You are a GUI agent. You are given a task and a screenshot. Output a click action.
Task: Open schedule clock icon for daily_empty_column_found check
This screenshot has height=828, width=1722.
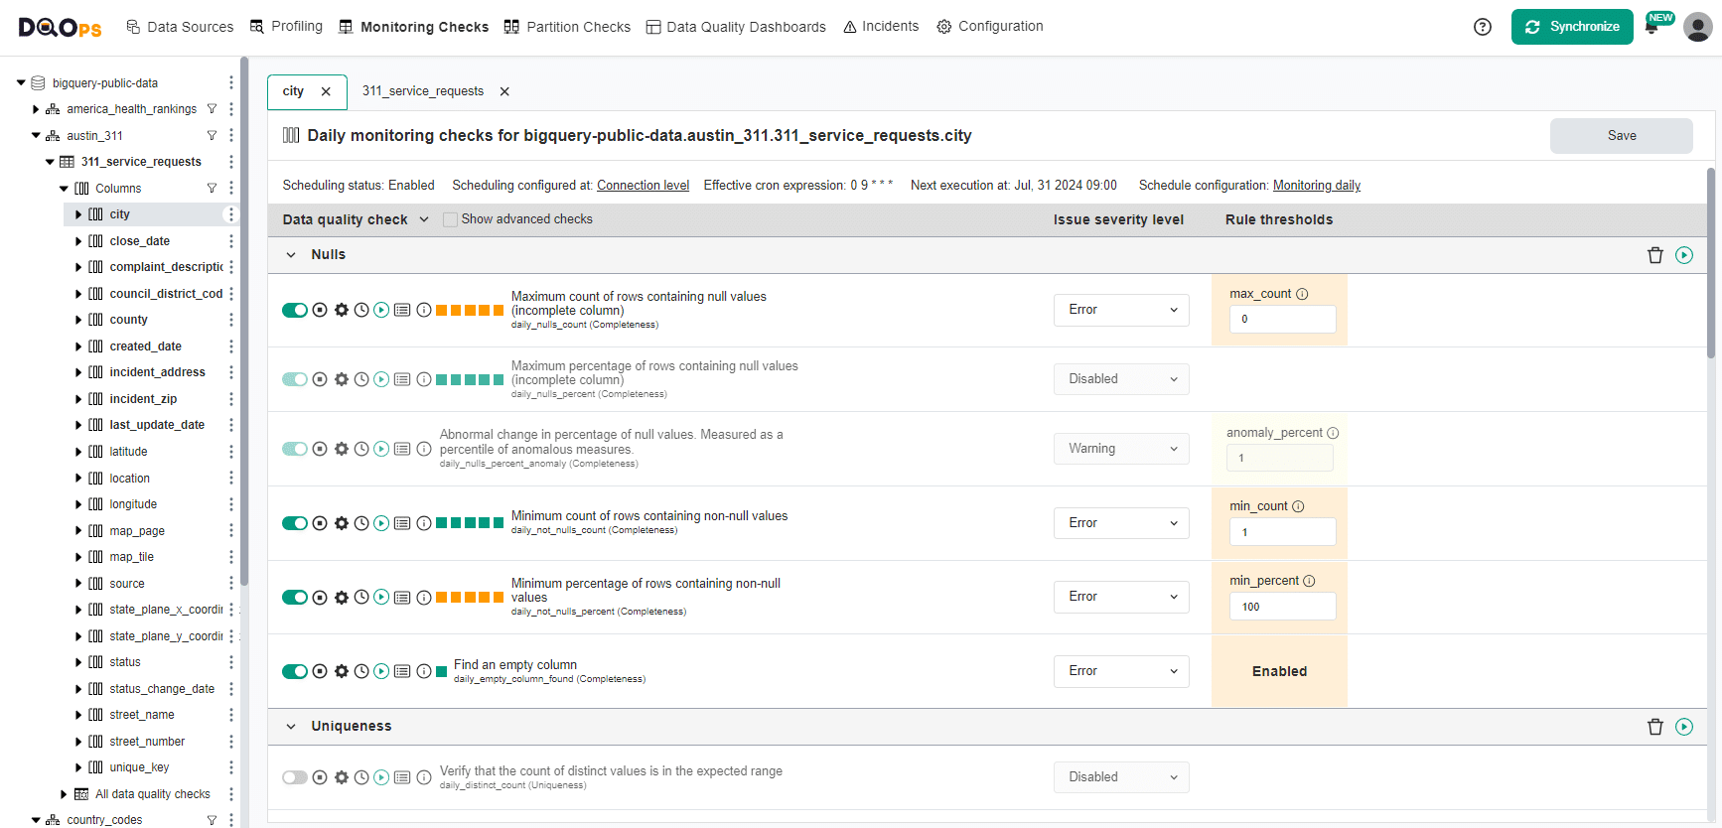(361, 671)
